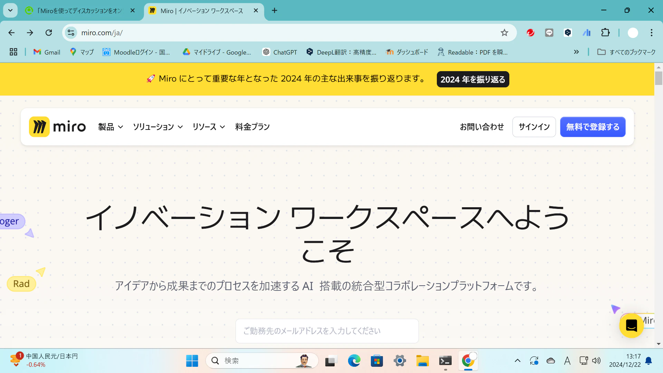
Task: Open the Extensions puzzle icon
Action: (x=605, y=33)
